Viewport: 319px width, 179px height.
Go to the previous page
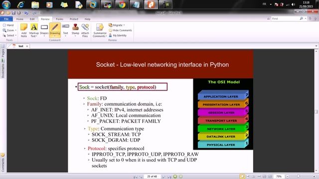click(141, 177)
